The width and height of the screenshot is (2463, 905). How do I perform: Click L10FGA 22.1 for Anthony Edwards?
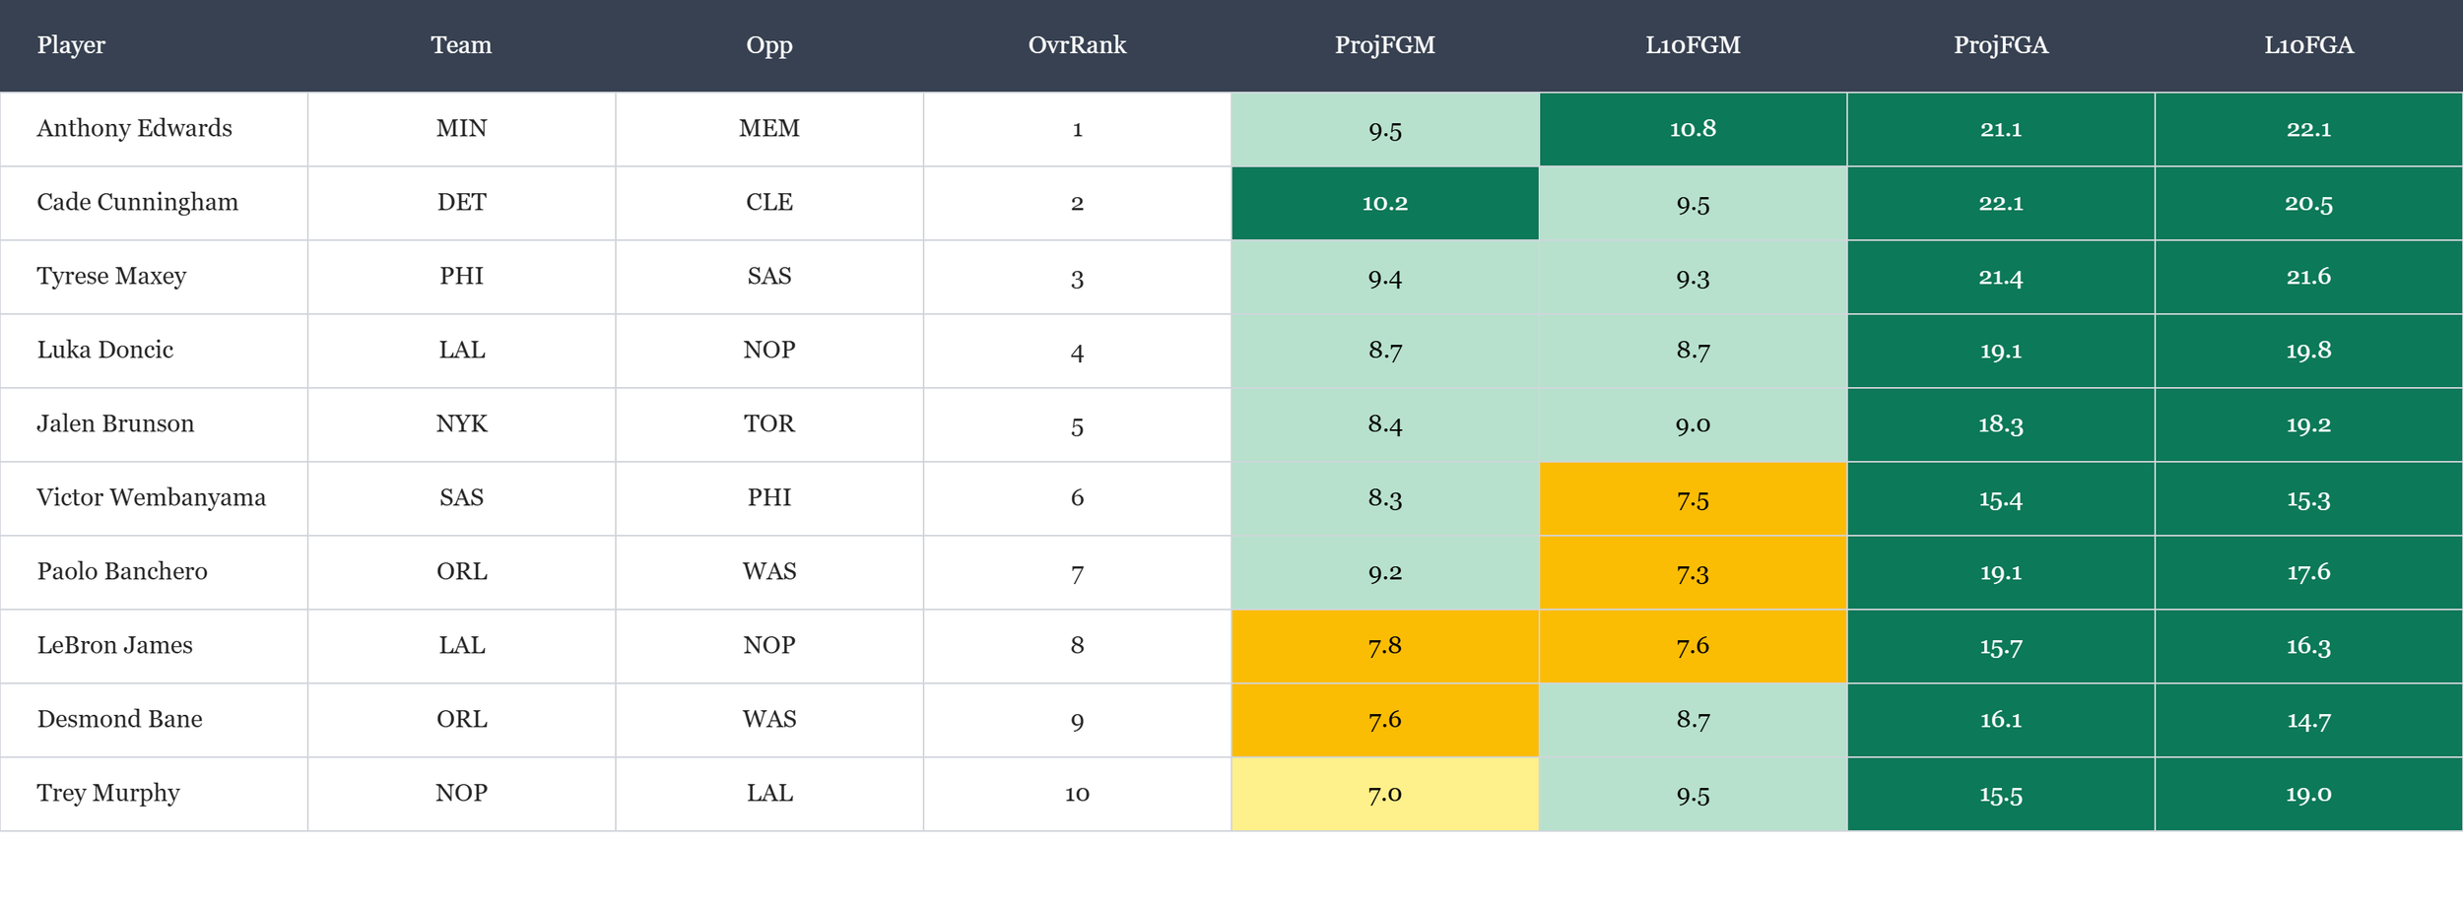click(x=2308, y=129)
